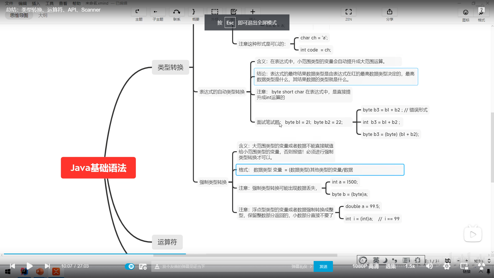Open the 1.5x playback speed menu
Viewport: 494px width, 278px height.
pos(410,266)
